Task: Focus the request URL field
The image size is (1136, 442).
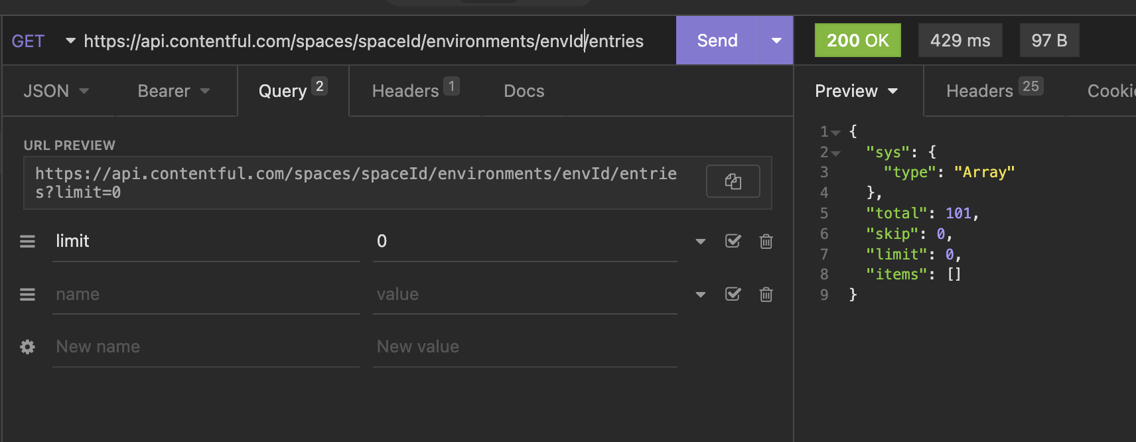Action: click(375, 41)
